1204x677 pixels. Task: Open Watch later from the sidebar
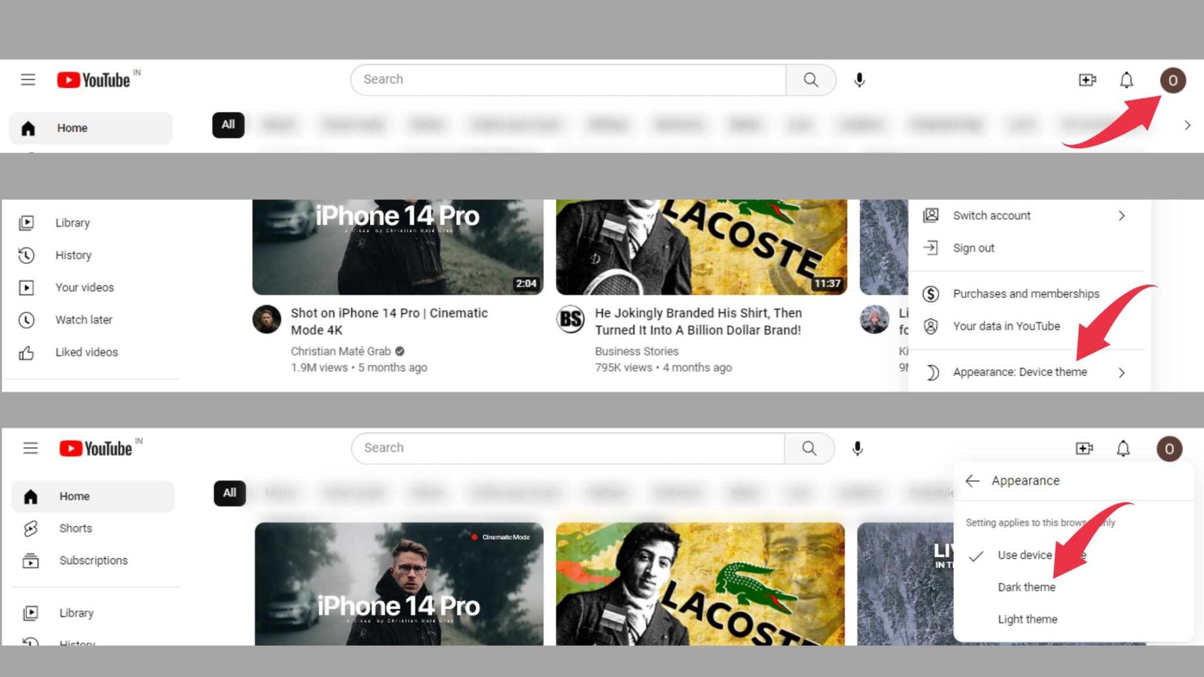coord(83,320)
